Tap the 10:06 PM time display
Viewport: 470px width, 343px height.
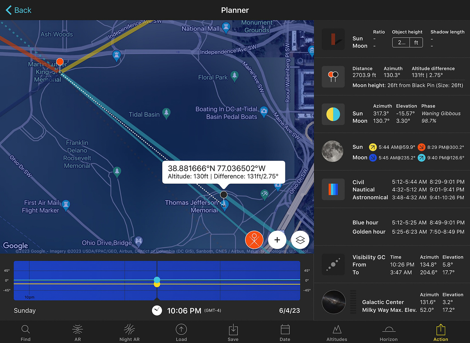click(184, 311)
